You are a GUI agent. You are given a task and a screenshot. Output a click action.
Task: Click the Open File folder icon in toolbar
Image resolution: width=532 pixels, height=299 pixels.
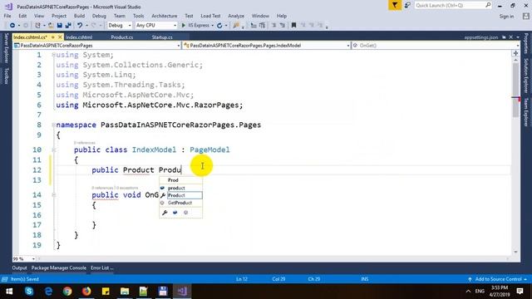51,26
